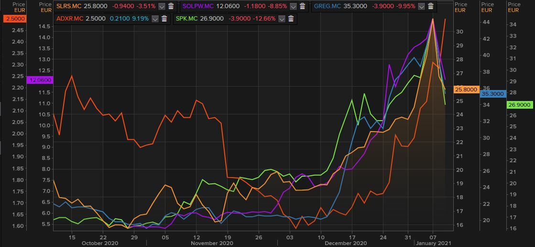The image size is (535, 247).
Task: Open the SLRS.MC legend dropdown arrow
Action: [x=162, y=7]
